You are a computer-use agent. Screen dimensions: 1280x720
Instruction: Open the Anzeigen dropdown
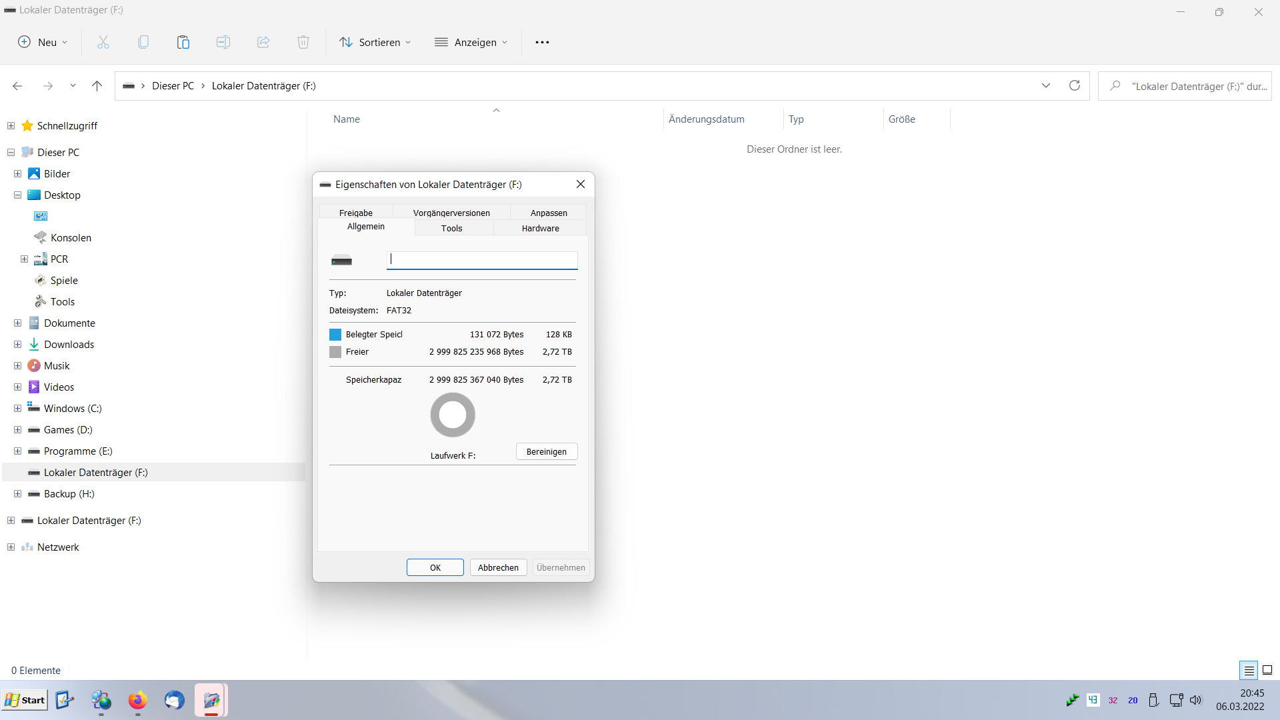[x=471, y=42]
